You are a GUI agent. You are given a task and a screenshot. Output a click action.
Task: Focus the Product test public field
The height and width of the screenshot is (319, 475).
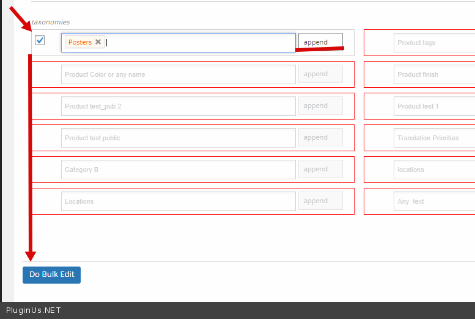pyautogui.click(x=178, y=138)
